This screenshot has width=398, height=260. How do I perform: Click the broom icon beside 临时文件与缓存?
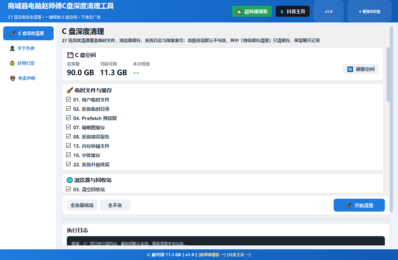click(70, 90)
